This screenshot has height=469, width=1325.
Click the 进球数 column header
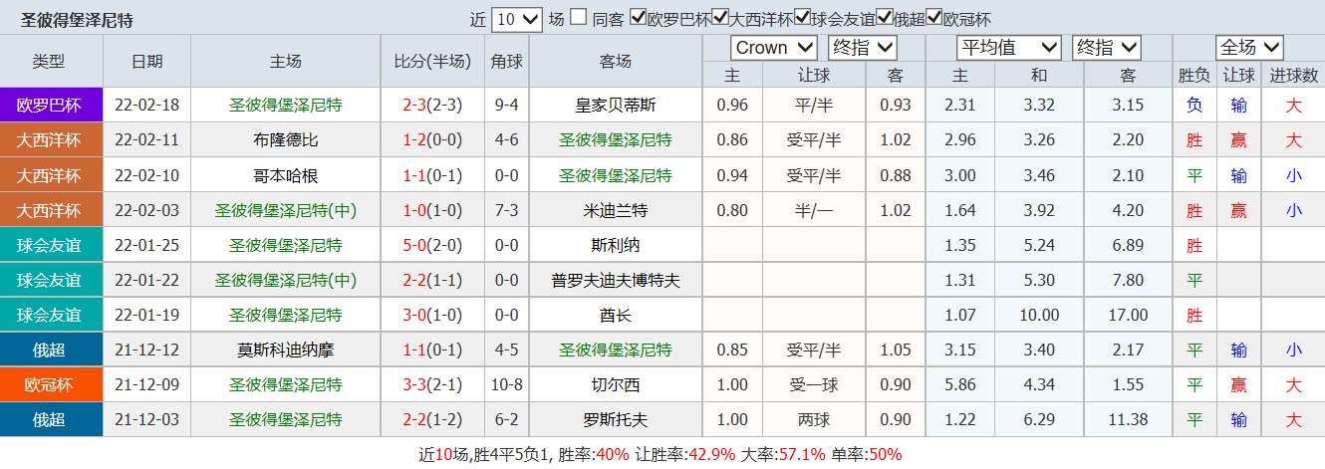1293,75
